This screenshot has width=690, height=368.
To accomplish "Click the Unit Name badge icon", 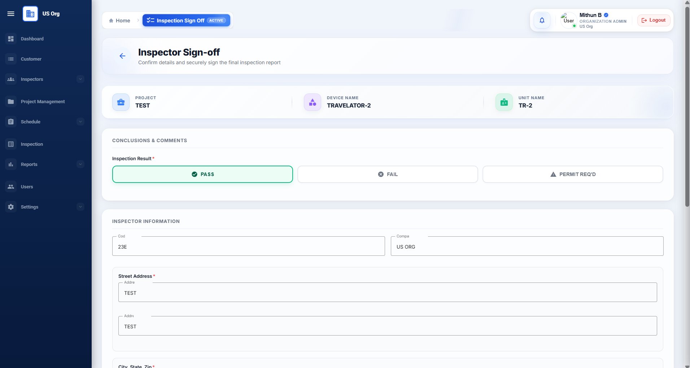I will (x=504, y=102).
